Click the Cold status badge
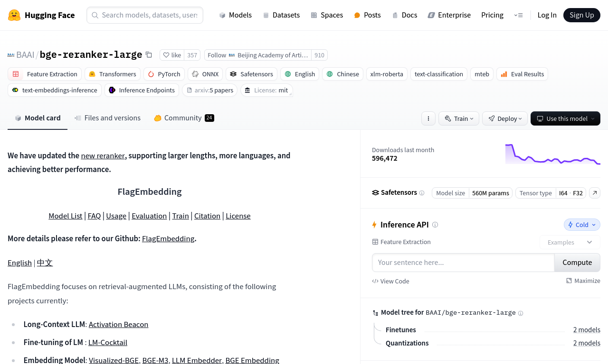The image size is (608, 364). (x=582, y=225)
